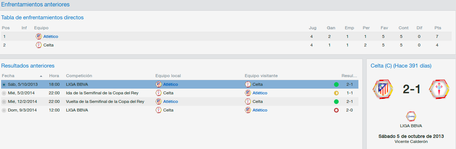The height and width of the screenshot is (149, 456).
Task: Click the LIGA BBVA competition logo
Action: (411, 116)
